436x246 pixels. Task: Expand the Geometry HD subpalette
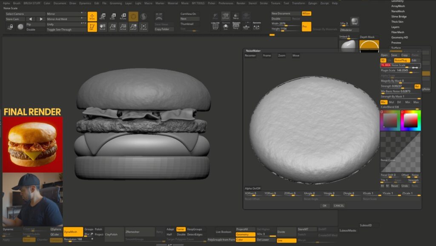coord(399,37)
